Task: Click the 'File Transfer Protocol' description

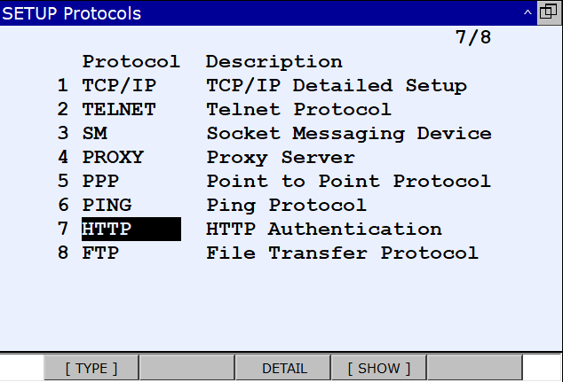Action: click(x=342, y=253)
